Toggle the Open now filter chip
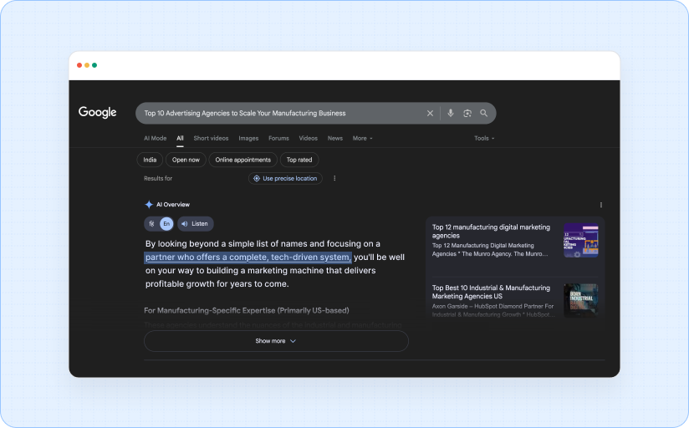Viewport: 689px width, 428px height. click(x=186, y=160)
